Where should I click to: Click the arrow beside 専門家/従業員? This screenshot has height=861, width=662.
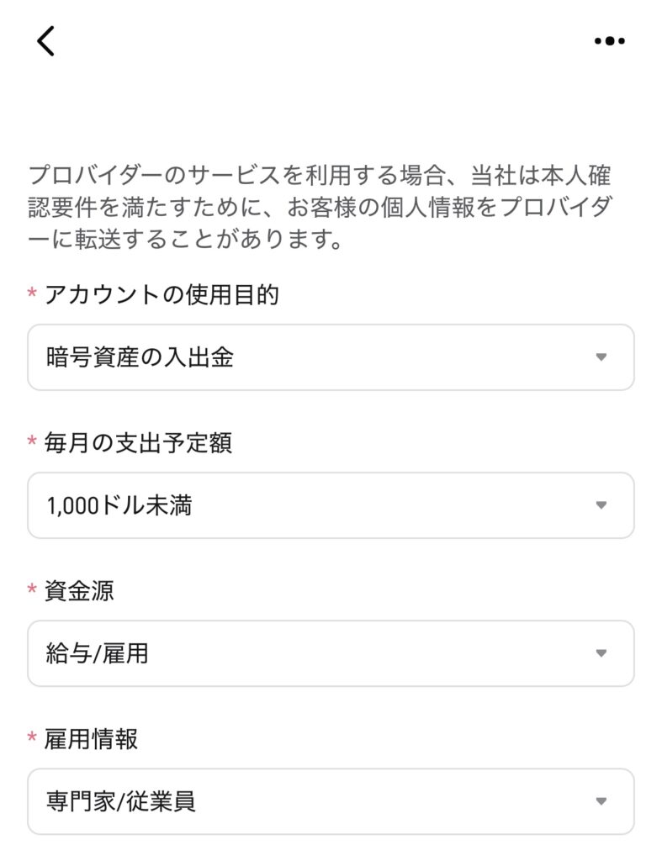coord(601,801)
